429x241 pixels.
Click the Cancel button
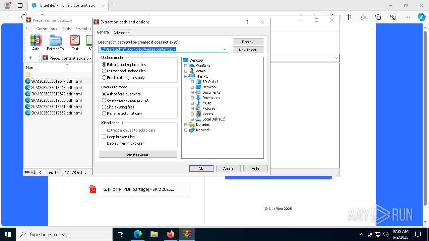228,169
